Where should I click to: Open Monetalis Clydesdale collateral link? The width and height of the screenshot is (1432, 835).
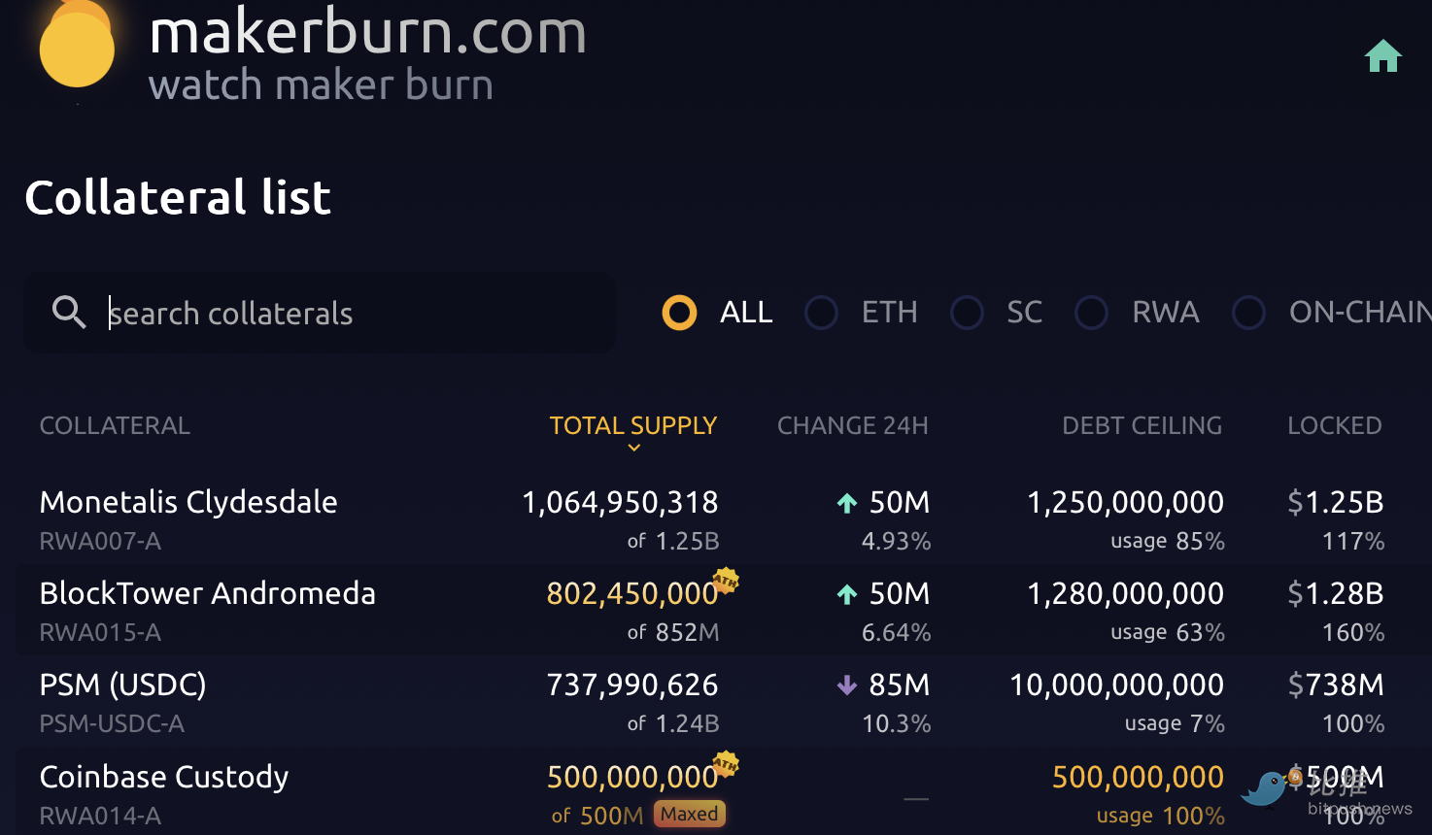(x=188, y=502)
